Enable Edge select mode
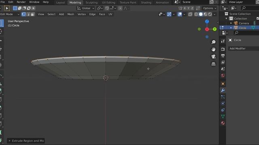This screenshot has height=145, width=259. click(x=28, y=14)
